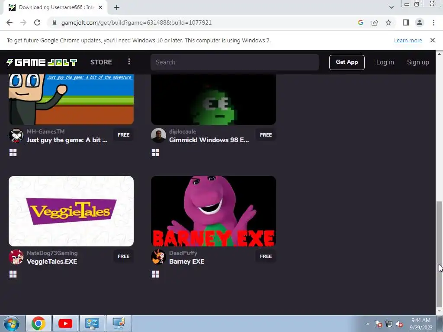The width and height of the screenshot is (443, 332).
Task: Open the Gimmick! Windows 98 thumbnail
Action: [x=213, y=99]
